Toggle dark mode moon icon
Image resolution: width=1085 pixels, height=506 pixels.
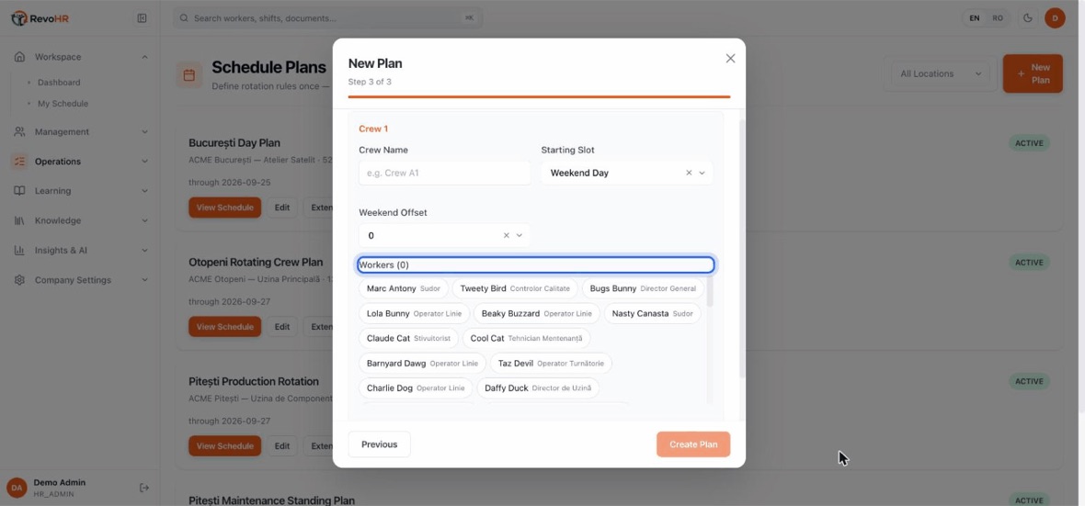1028,18
